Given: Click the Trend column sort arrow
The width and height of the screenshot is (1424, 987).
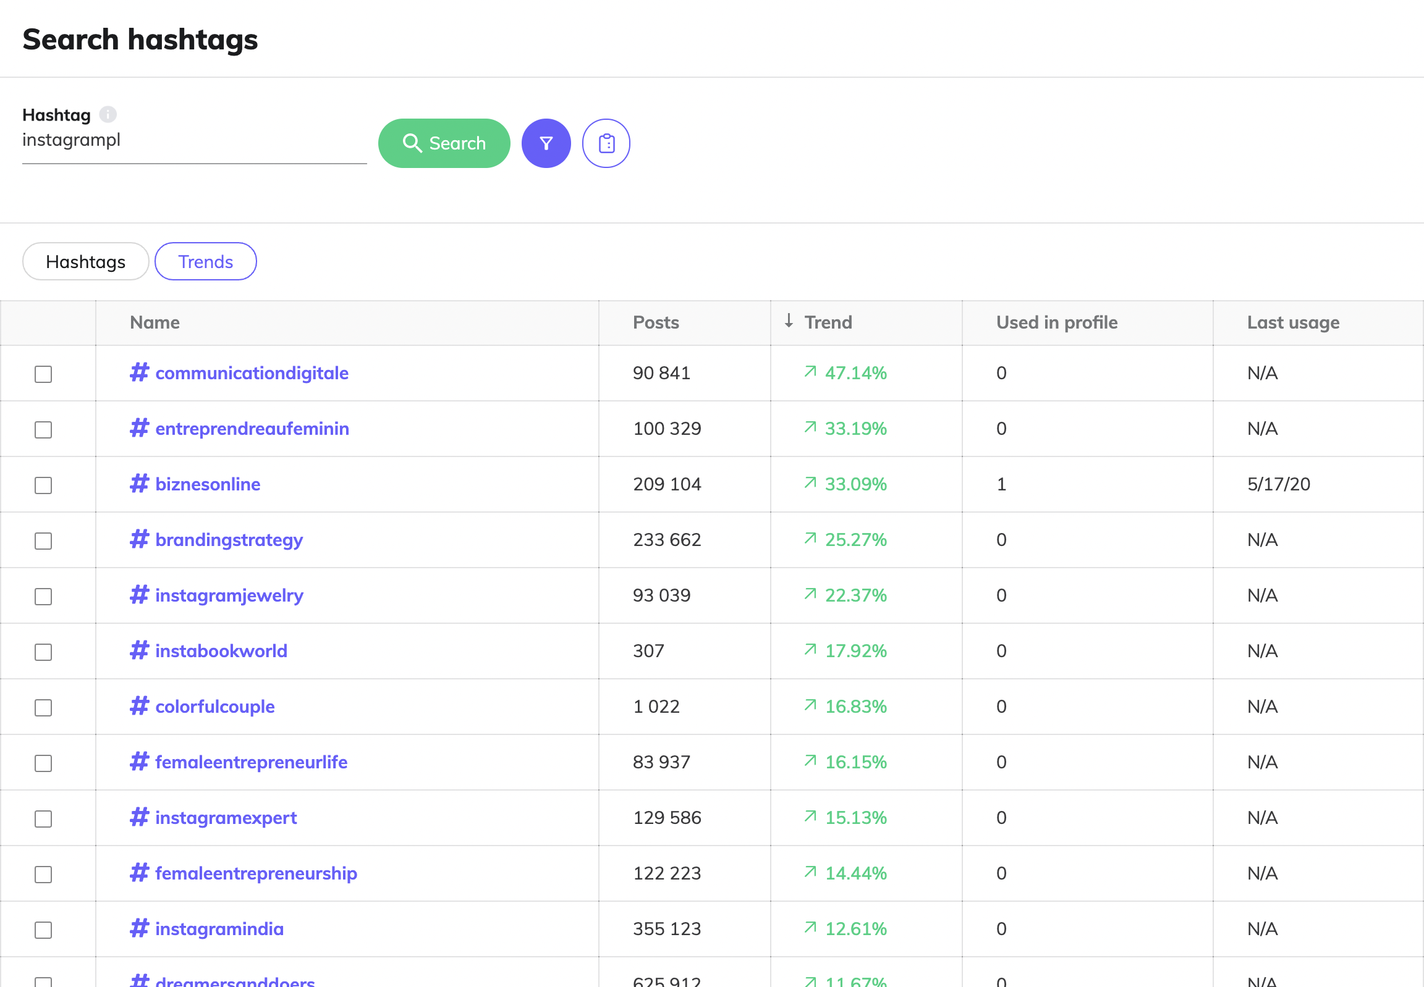Looking at the screenshot, I should pyautogui.click(x=788, y=321).
